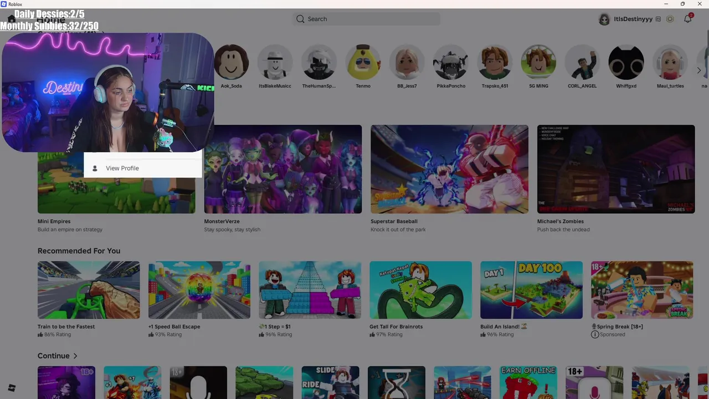Focus the Search input field

click(x=366, y=19)
